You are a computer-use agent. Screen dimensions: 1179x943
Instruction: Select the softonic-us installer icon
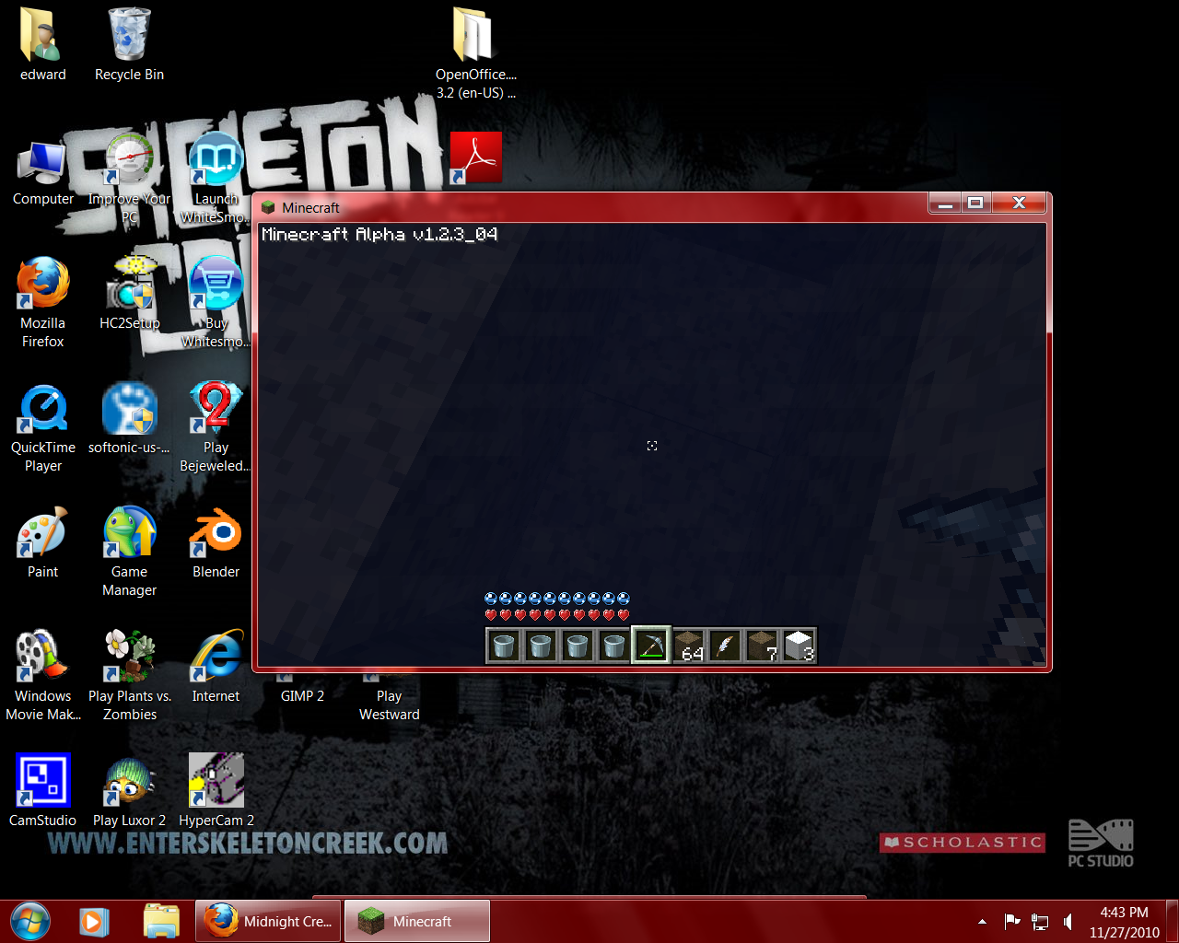click(x=129, y=417)
